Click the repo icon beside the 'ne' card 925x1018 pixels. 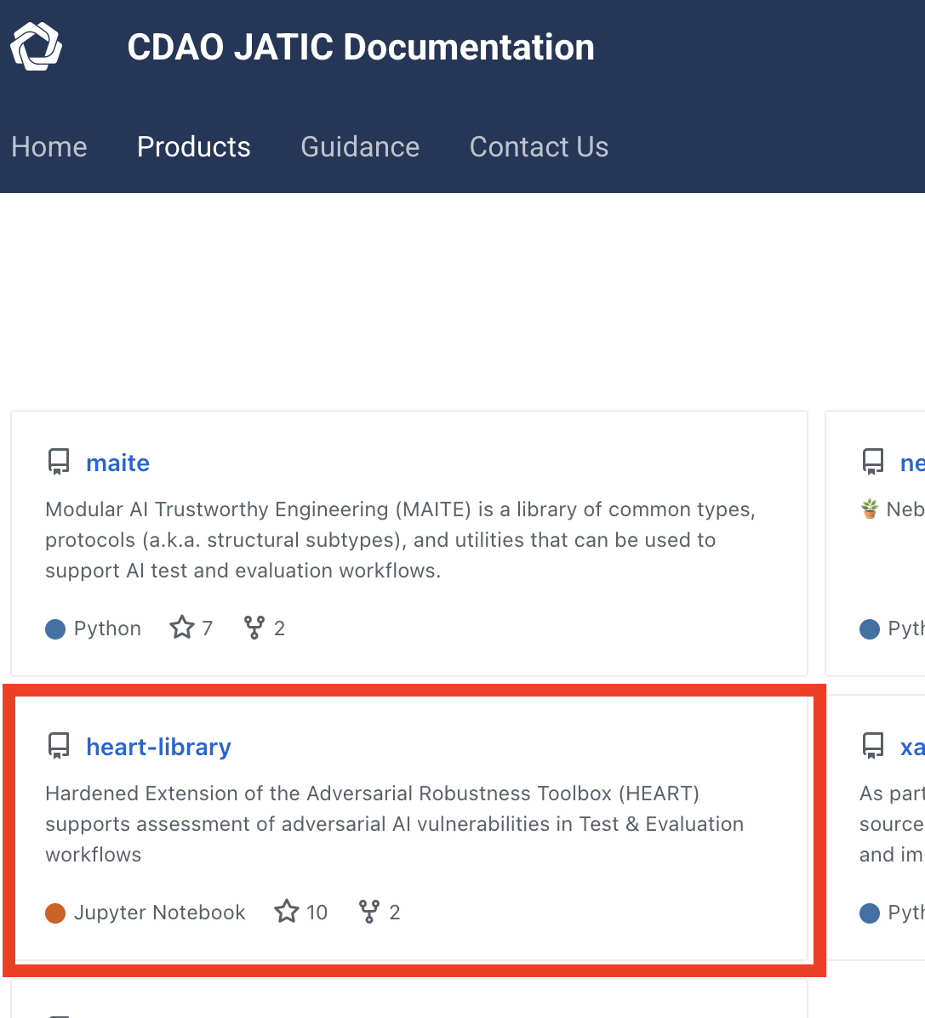(x=873, y=463)
